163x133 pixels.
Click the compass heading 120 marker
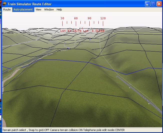click(103, 18)
